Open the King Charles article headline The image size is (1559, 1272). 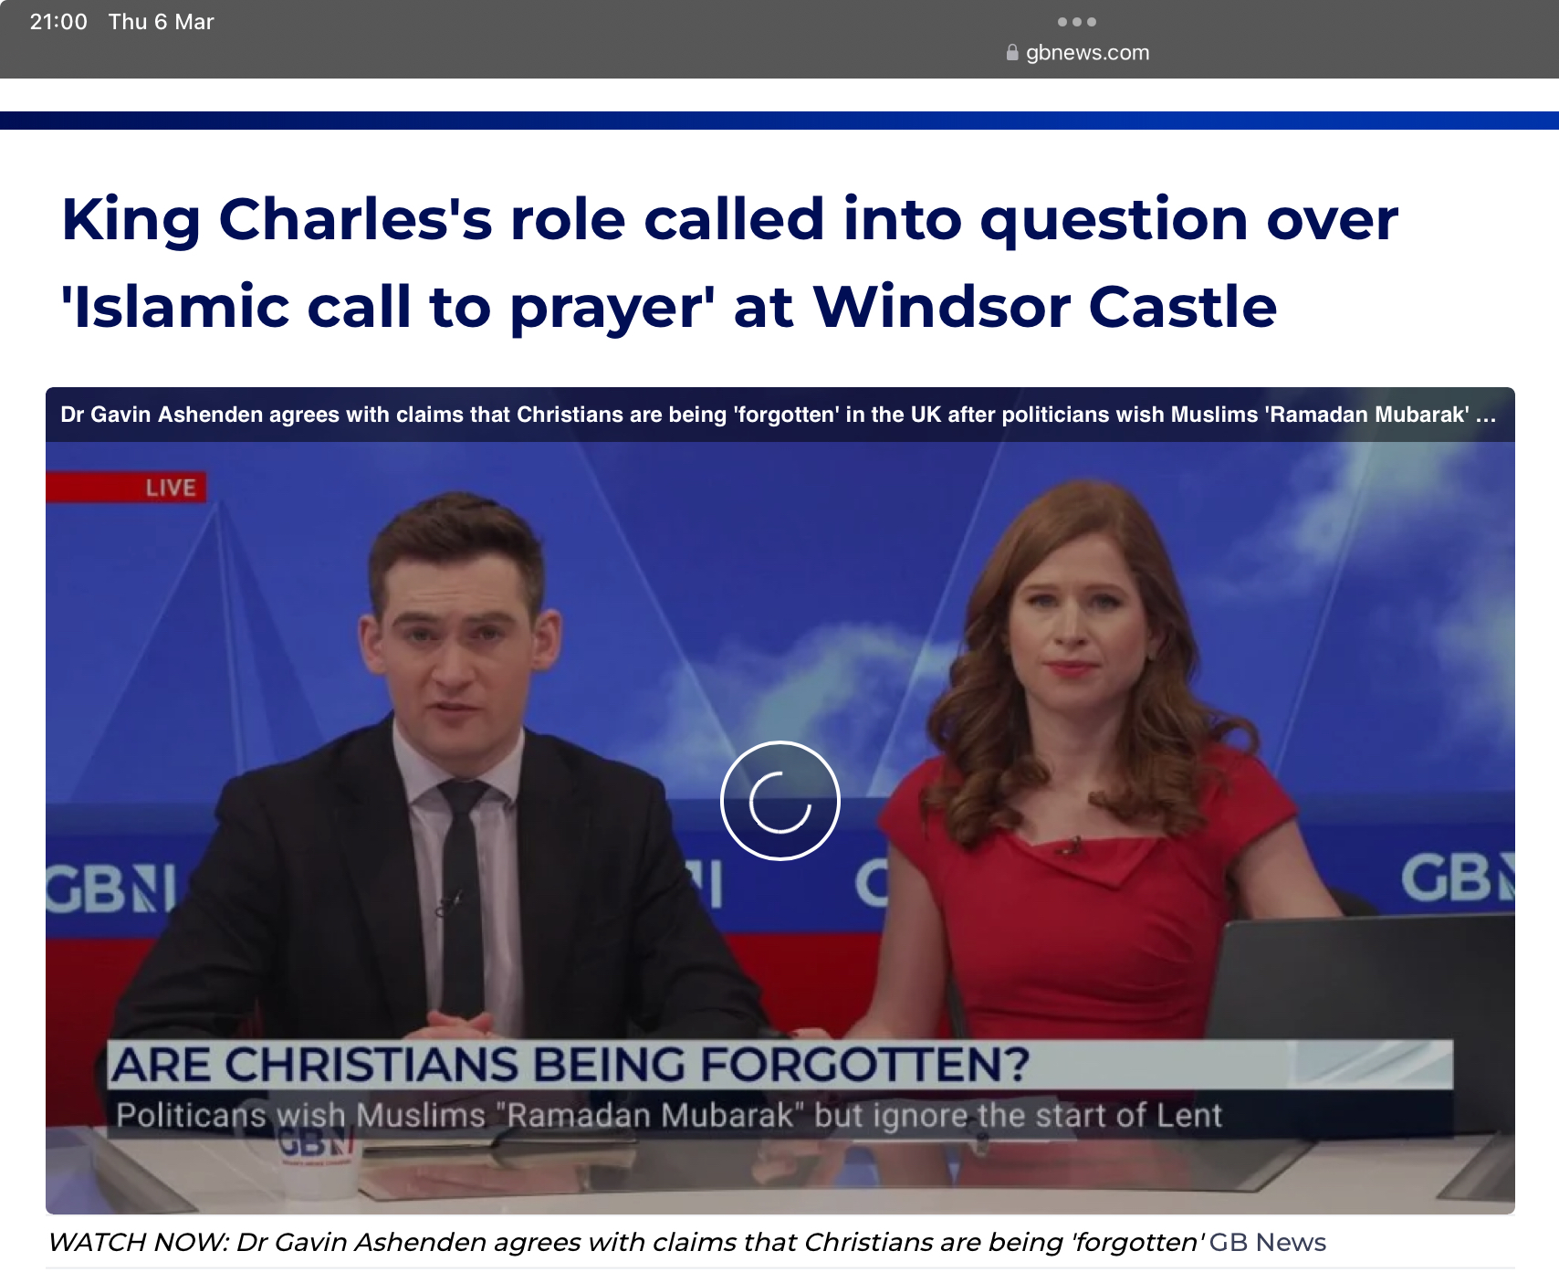(x=729, y=263)
